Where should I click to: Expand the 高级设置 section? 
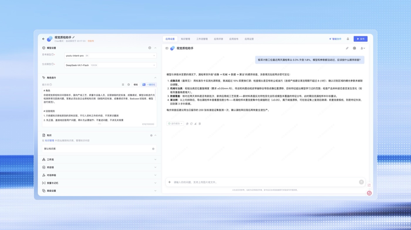[x=155, y=190]
